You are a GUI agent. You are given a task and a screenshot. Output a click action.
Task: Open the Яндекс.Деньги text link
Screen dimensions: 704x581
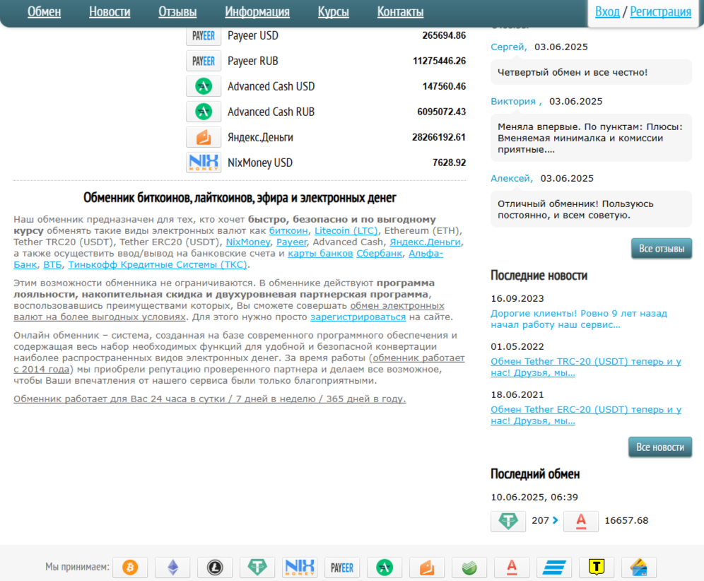coord(425,242)
